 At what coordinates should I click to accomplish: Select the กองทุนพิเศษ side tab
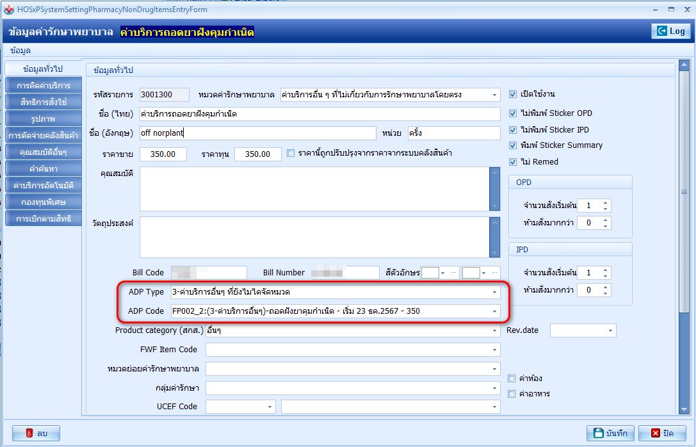[x=44, y=202]
